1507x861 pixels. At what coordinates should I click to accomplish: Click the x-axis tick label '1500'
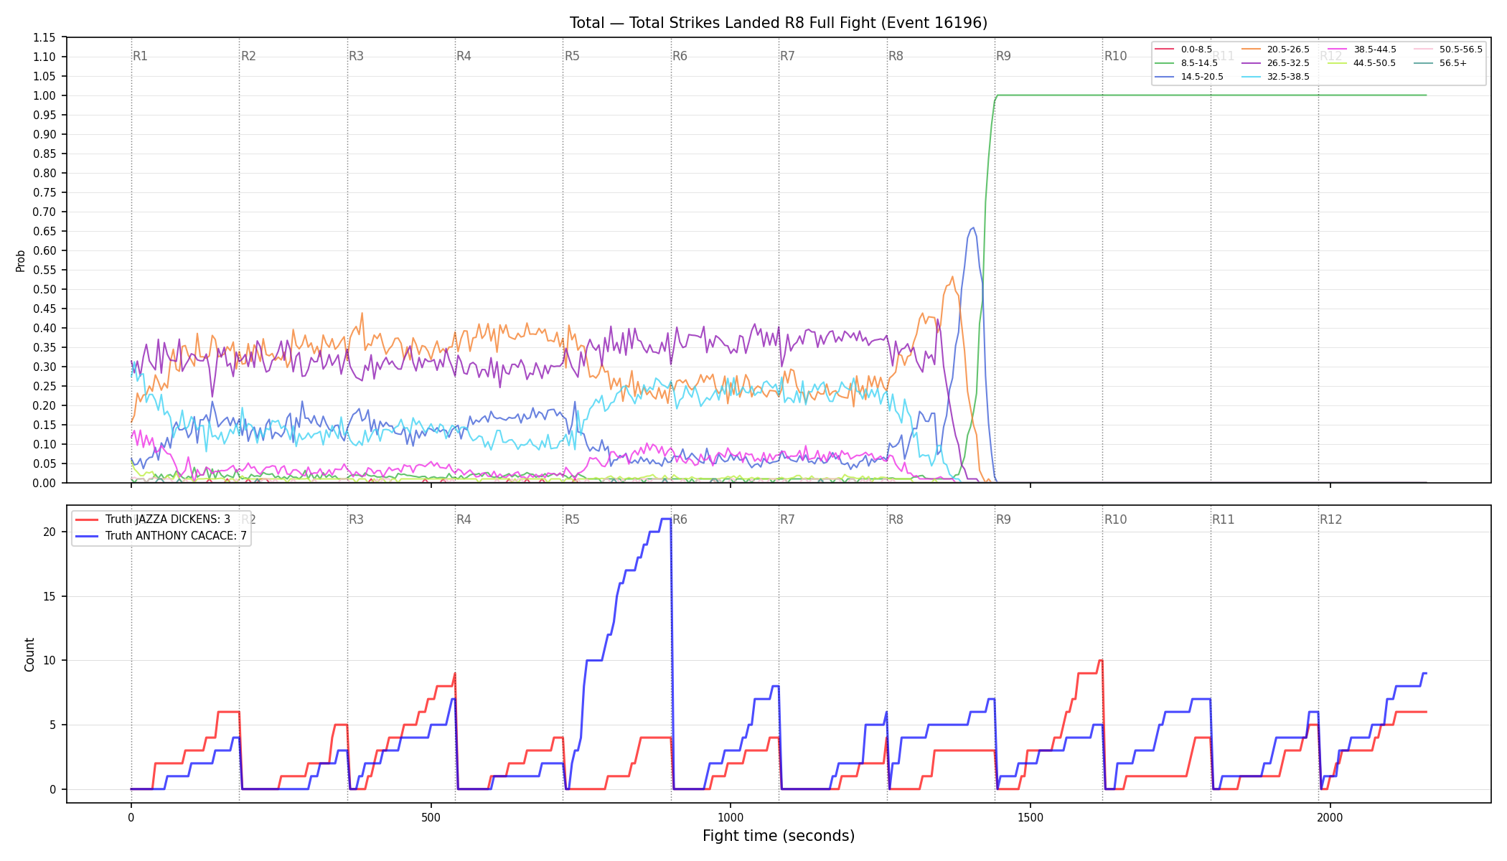click(1031, 817)
